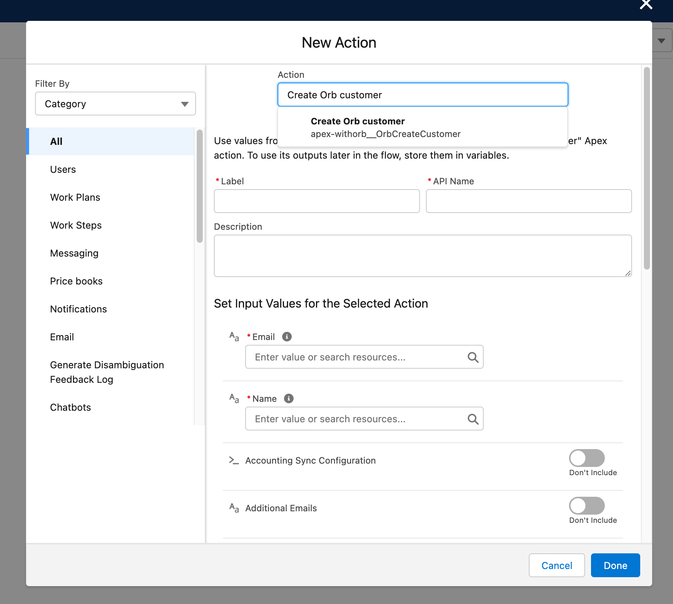The height and width of the screenshot is (604, 673).
Task: Choose Create Orb customer suggestion
Action: pos(423,127)
